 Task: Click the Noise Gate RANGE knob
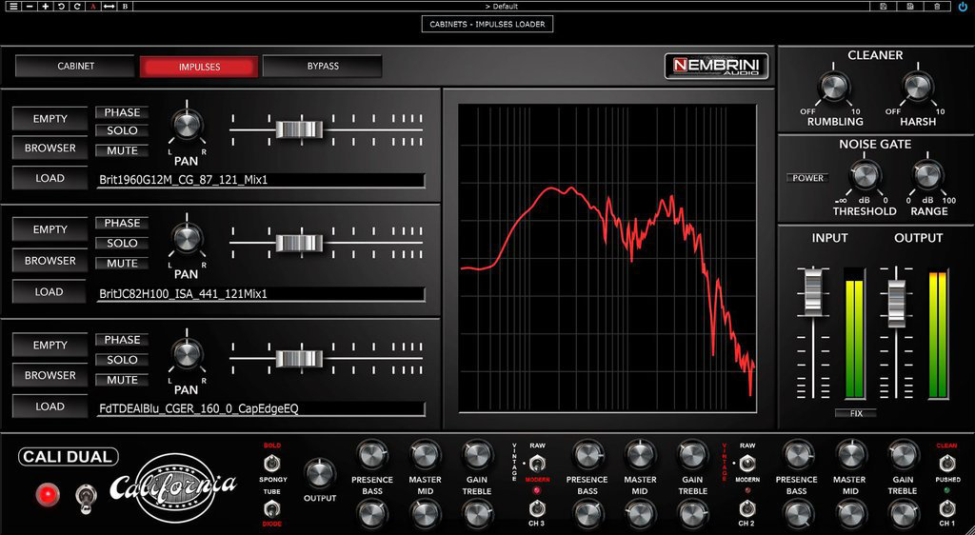pos(927,176)
